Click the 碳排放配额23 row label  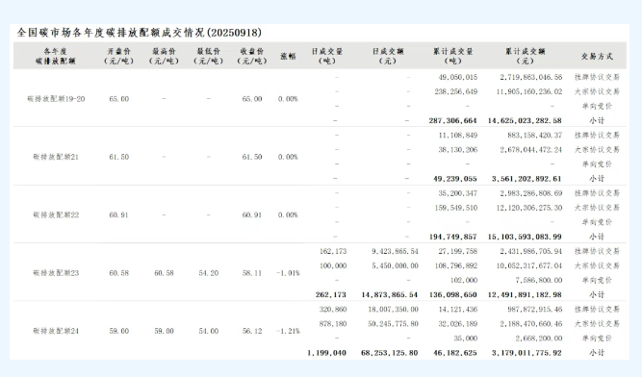[x=56, y=273]
